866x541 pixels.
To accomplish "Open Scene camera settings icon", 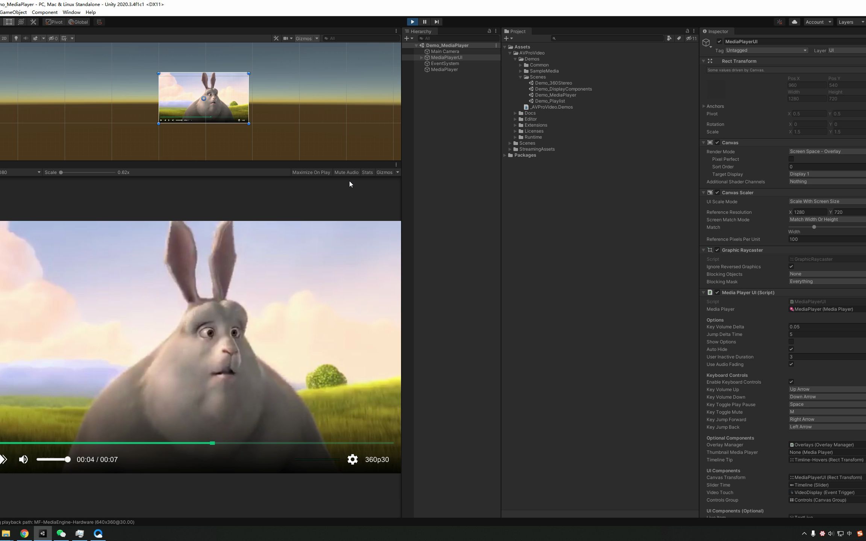I will [286, 38].
